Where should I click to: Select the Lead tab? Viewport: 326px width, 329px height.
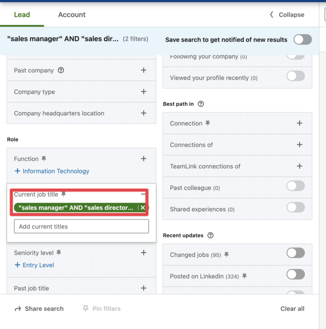(x=22, y=15)
